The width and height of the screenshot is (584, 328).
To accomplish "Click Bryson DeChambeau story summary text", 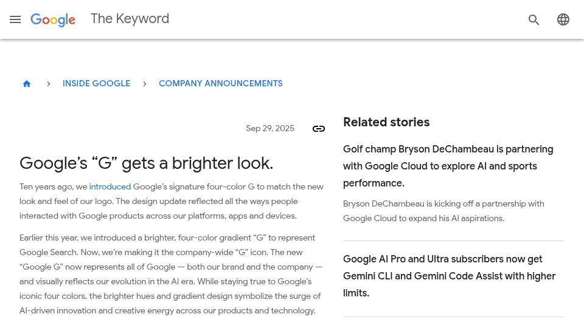I will tap(443, 211).
